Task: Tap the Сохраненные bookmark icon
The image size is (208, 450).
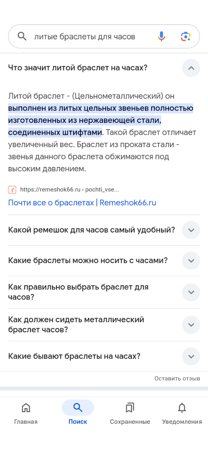Action: 130,408
